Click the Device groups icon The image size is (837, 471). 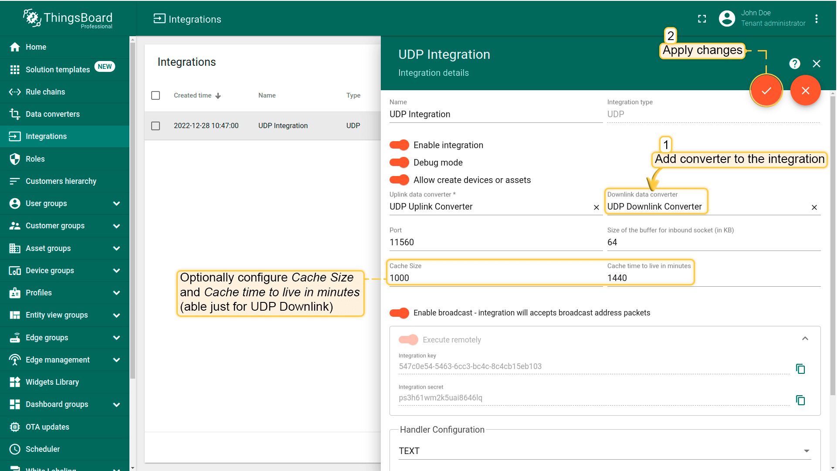click(15, 271)
